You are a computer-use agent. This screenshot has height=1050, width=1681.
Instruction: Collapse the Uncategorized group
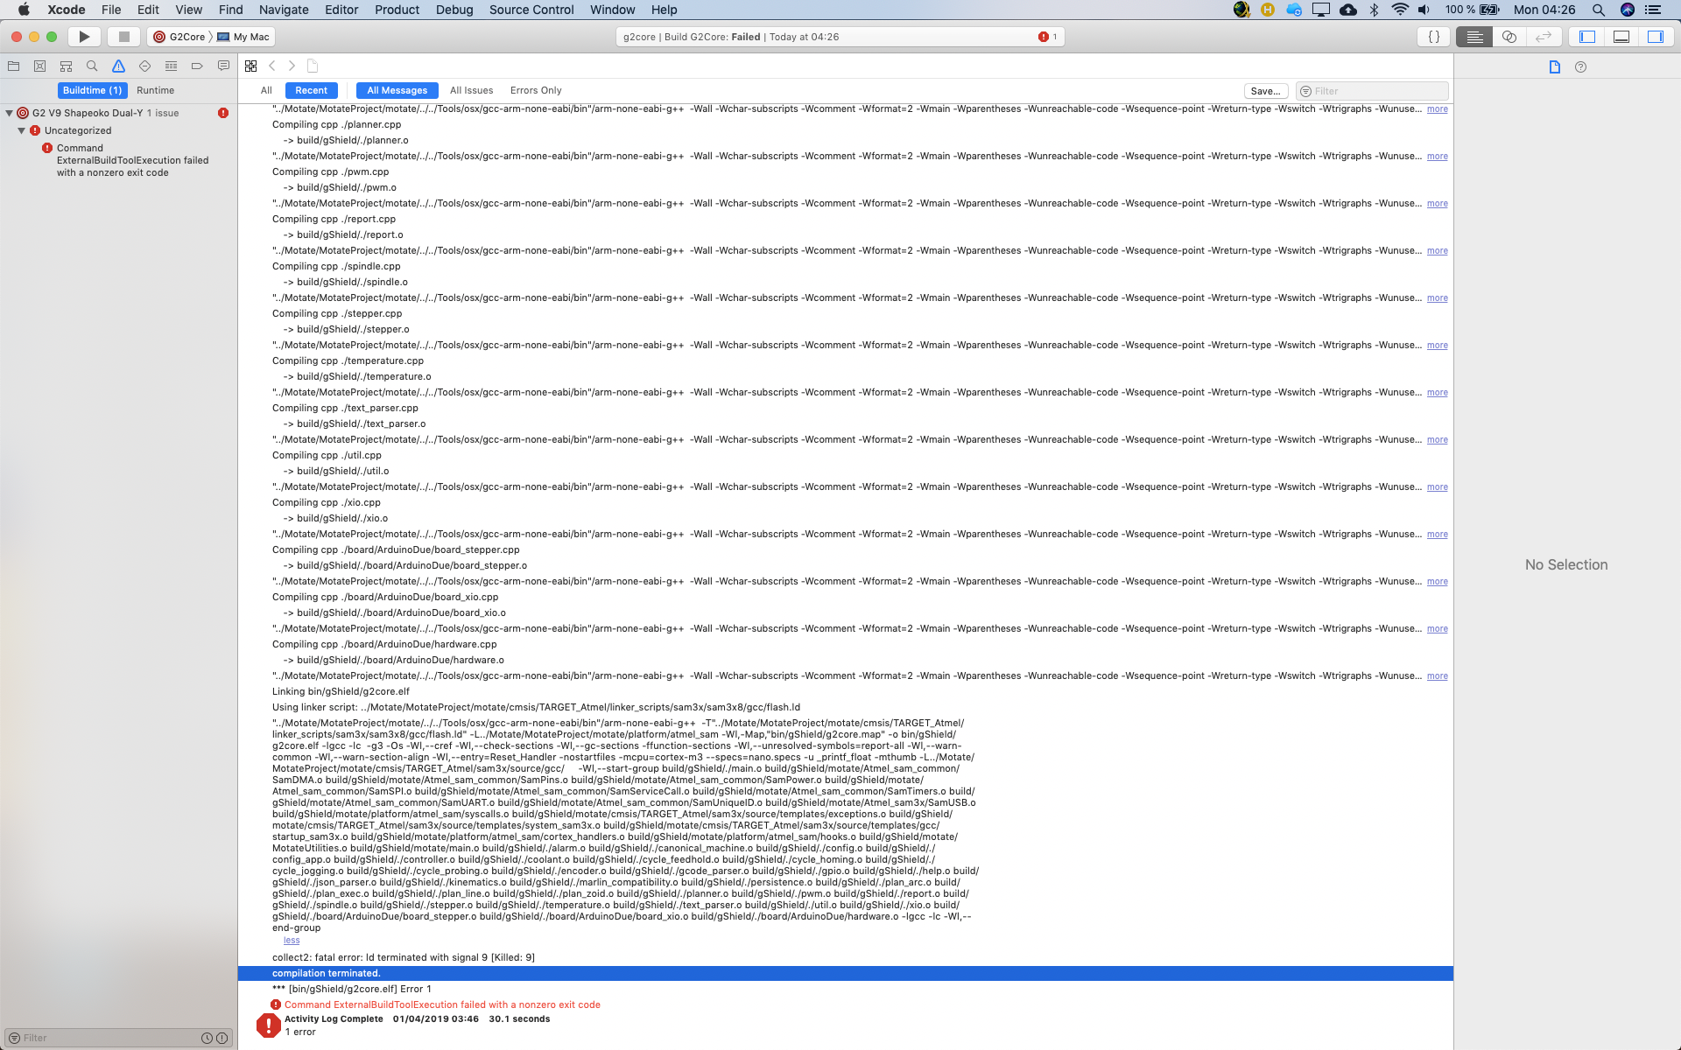21,129
